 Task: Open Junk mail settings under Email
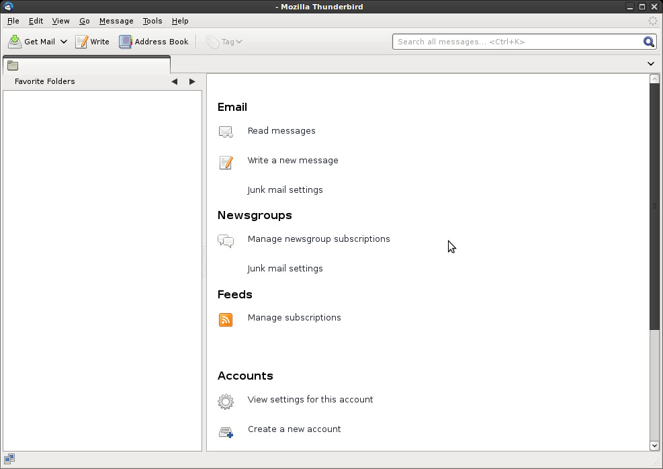click(285, 190)
